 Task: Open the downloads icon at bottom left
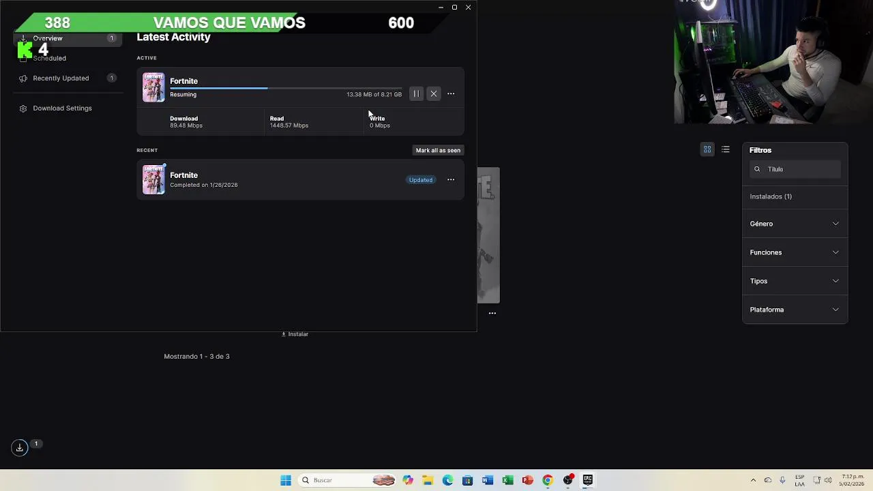coord(20,447)
